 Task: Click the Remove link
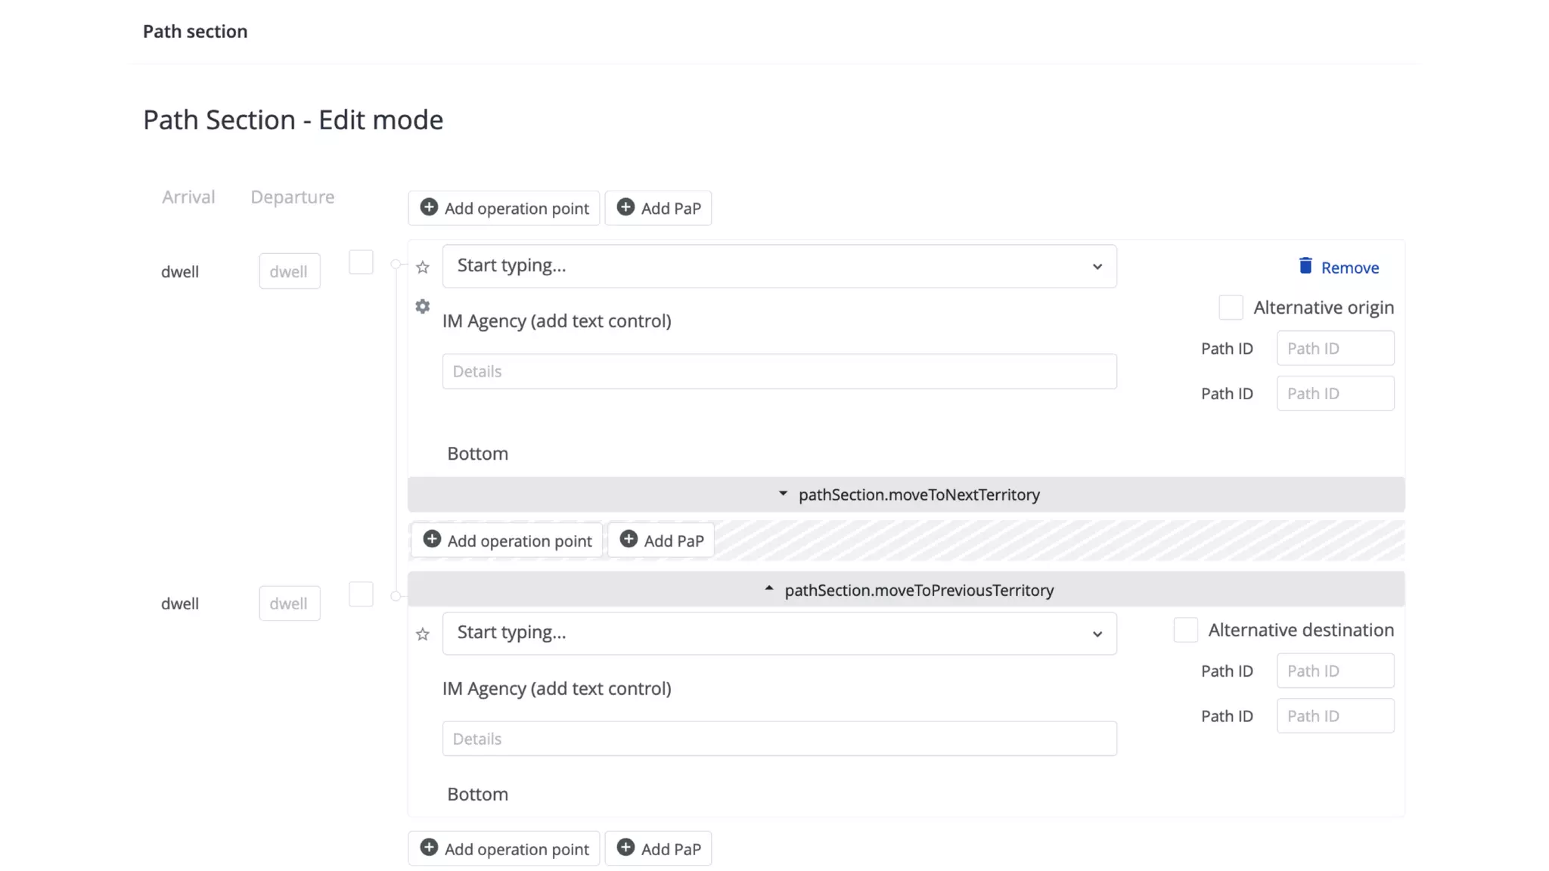point(1349,268)
